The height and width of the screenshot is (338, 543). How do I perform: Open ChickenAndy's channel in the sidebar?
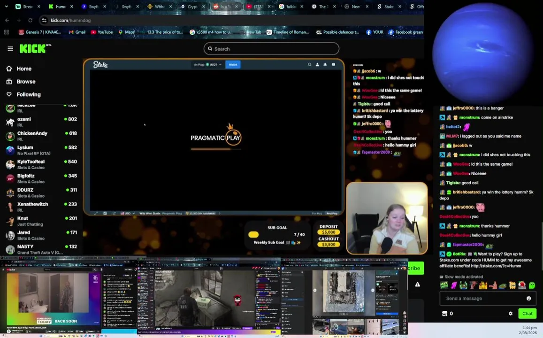(x=42, y=136)
